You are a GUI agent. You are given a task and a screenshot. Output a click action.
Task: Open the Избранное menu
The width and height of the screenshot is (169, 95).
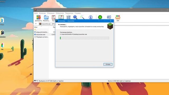(x=60, y=13)
